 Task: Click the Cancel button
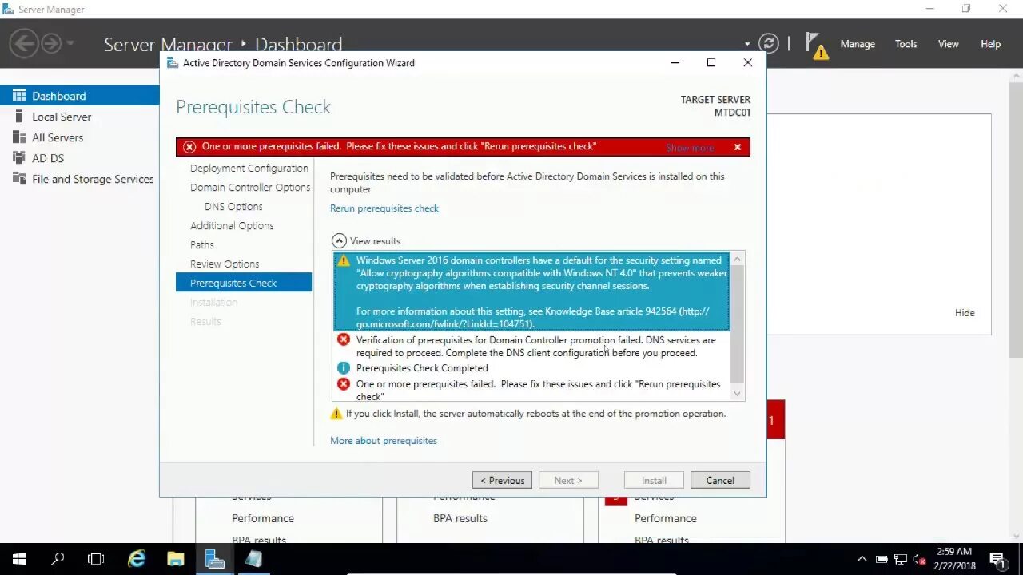pyautogui.click(x=720, y=480)
